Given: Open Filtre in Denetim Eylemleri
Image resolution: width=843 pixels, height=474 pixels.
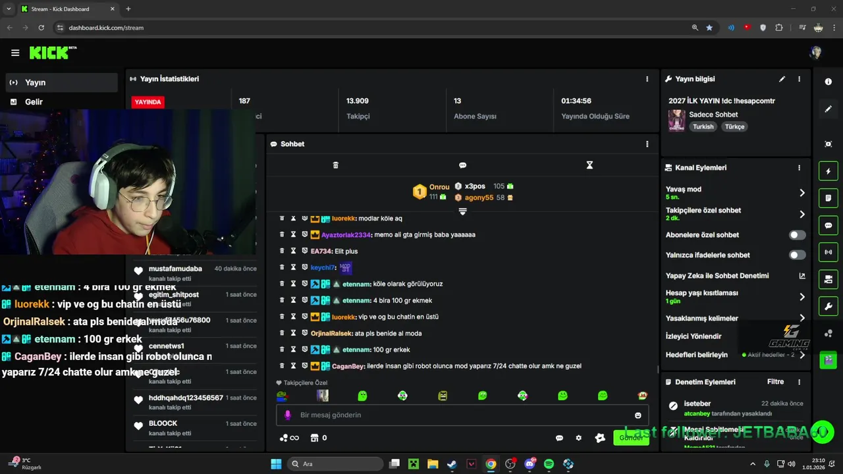Looking at the screenshot, I should coord(775,382).
